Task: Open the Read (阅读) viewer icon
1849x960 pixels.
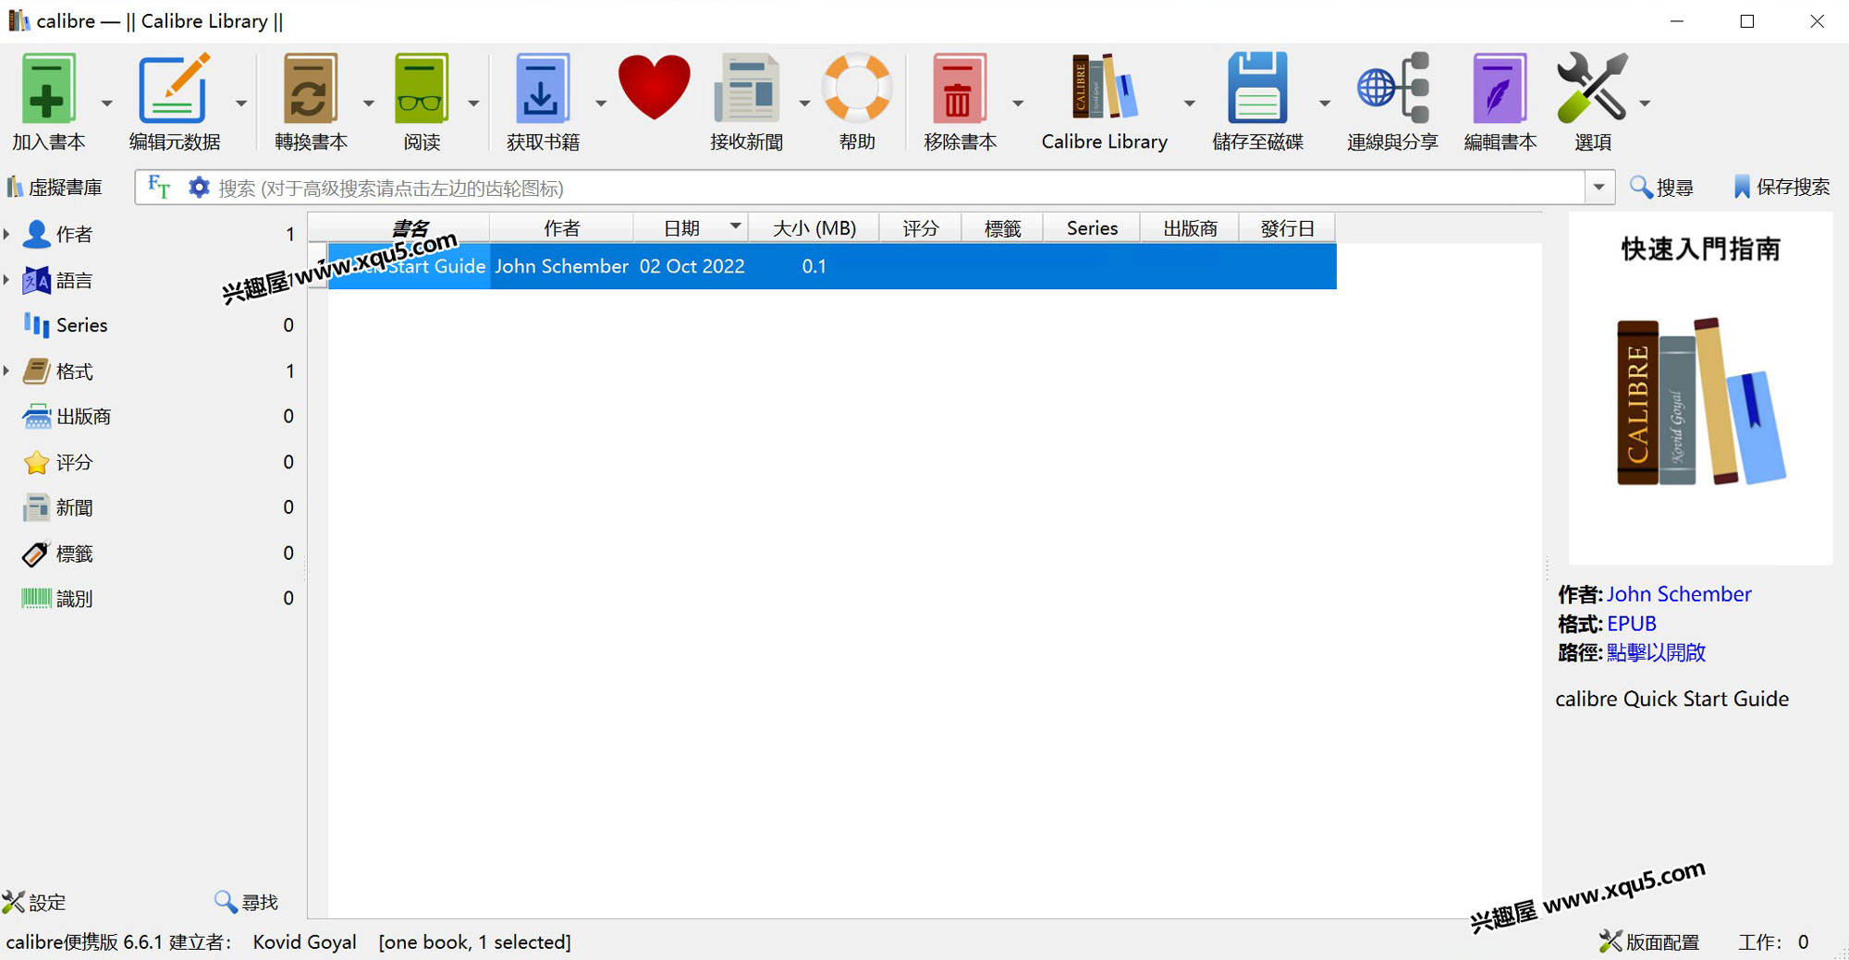Action: tap(422, 89)
